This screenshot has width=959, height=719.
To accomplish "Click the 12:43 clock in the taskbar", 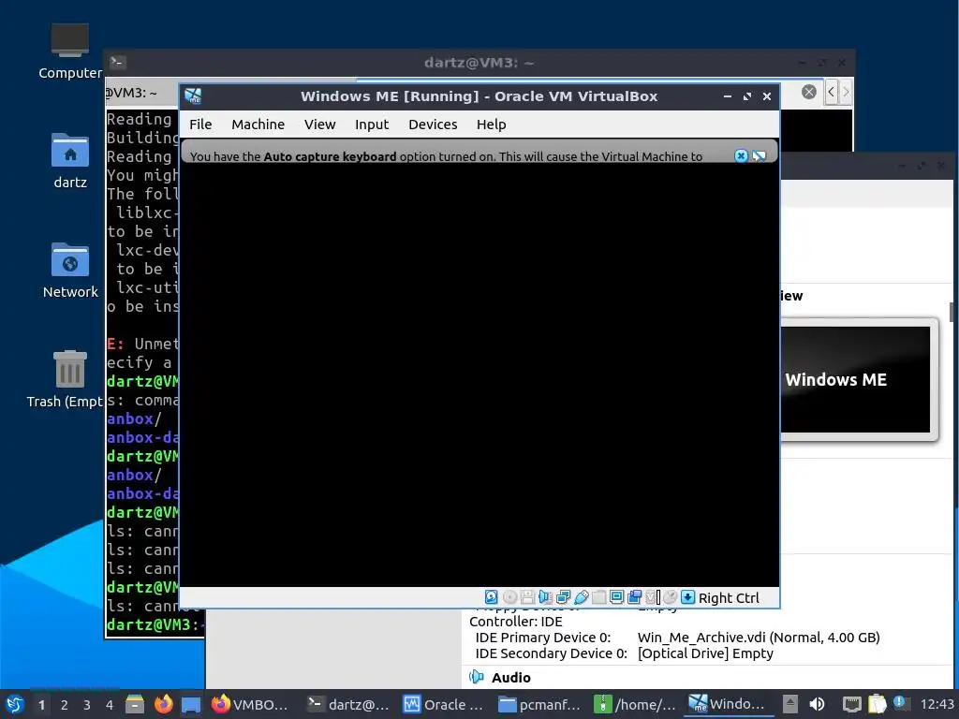I will 937,704.
